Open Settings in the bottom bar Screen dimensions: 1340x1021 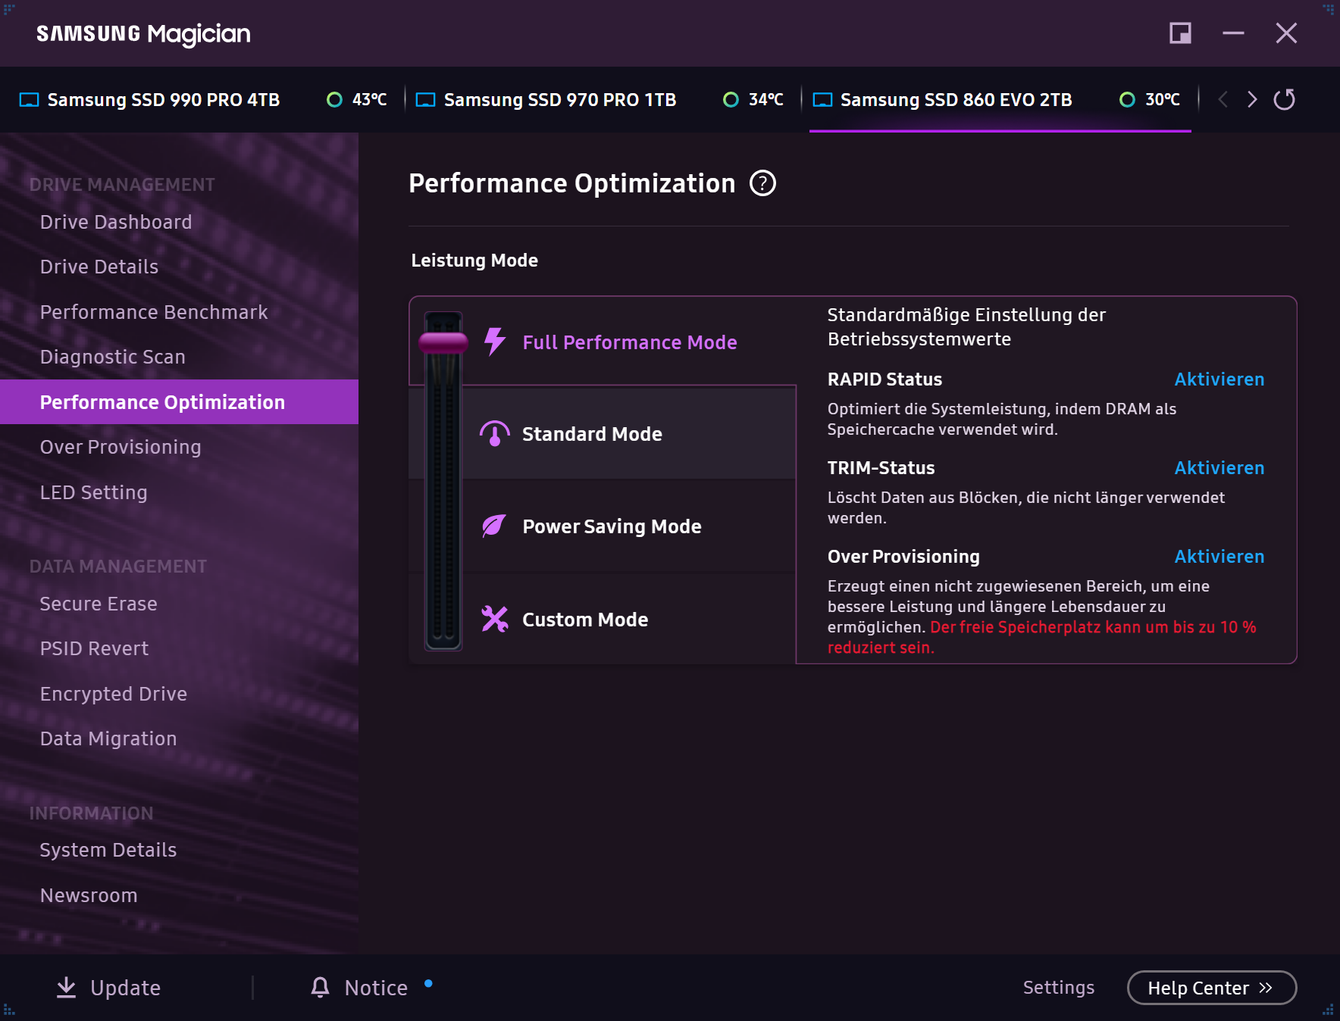(1059, 988)
